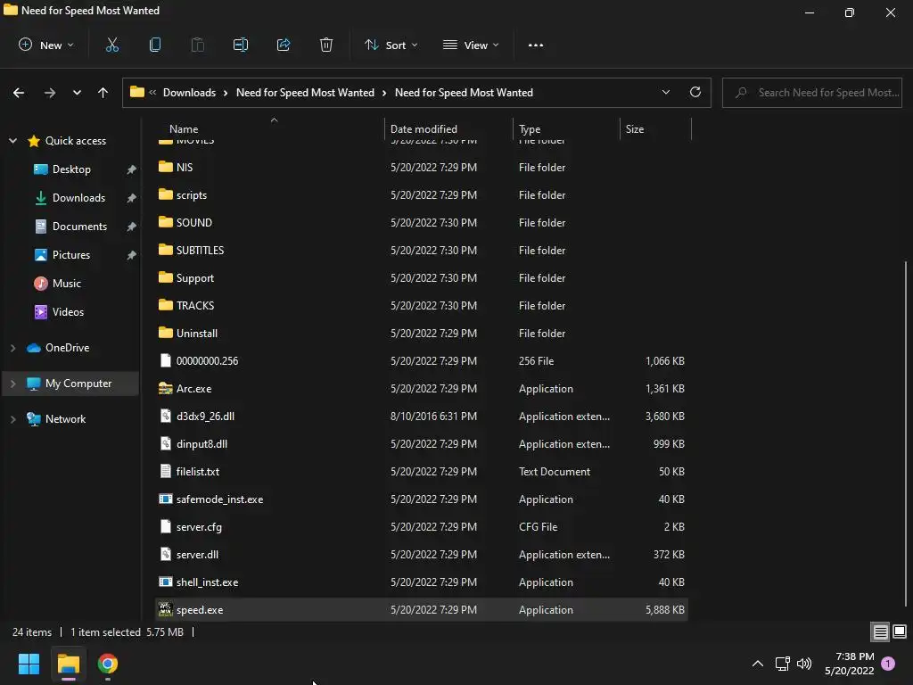Click the TRACKS folder icon
Screen dimensions: 913x685
[x=165, y=305]
